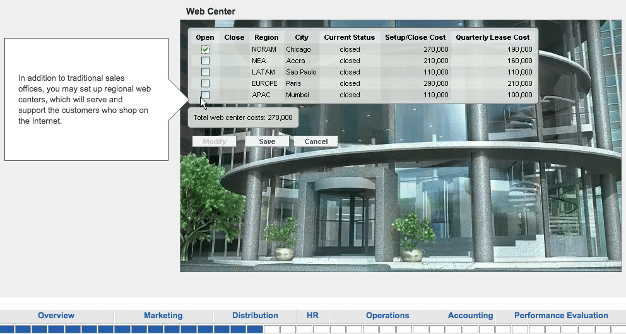The height and width of the screenshot is (334, 626).
Task: Click the Save button
Action: 267,141
